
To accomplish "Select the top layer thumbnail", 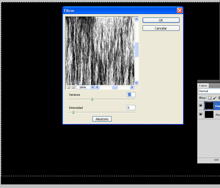I will (209, 106).
